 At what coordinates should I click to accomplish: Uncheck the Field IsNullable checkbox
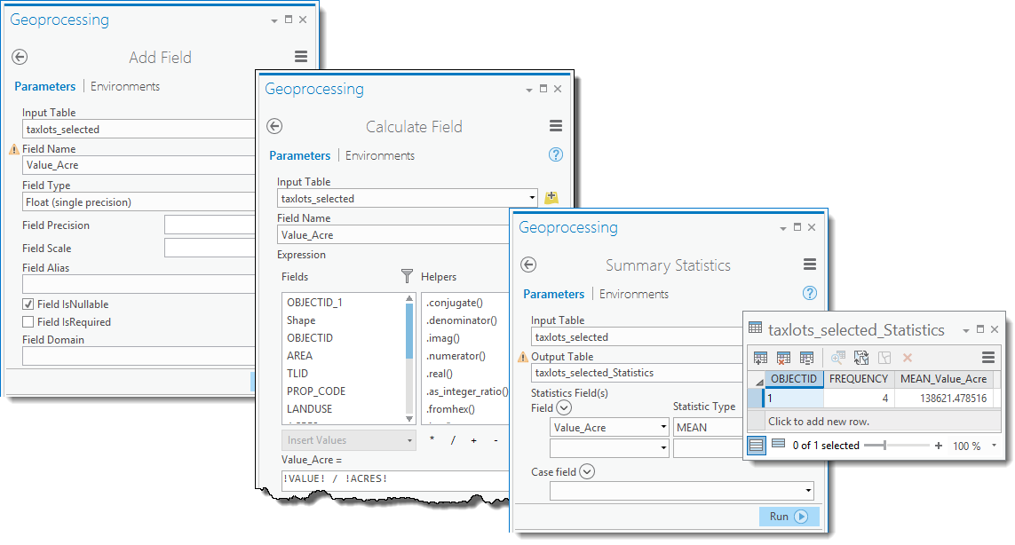[28, 304]
